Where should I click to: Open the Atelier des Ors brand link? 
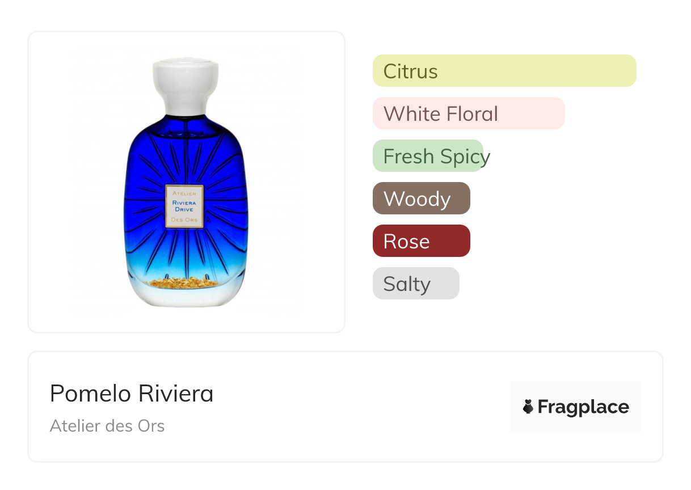[107, 425]
